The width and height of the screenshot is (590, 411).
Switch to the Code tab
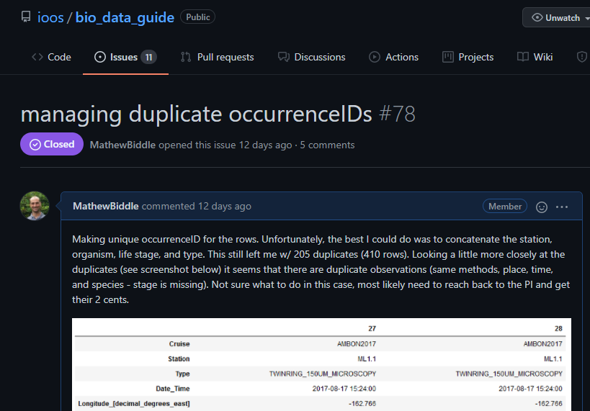[52, 57]
